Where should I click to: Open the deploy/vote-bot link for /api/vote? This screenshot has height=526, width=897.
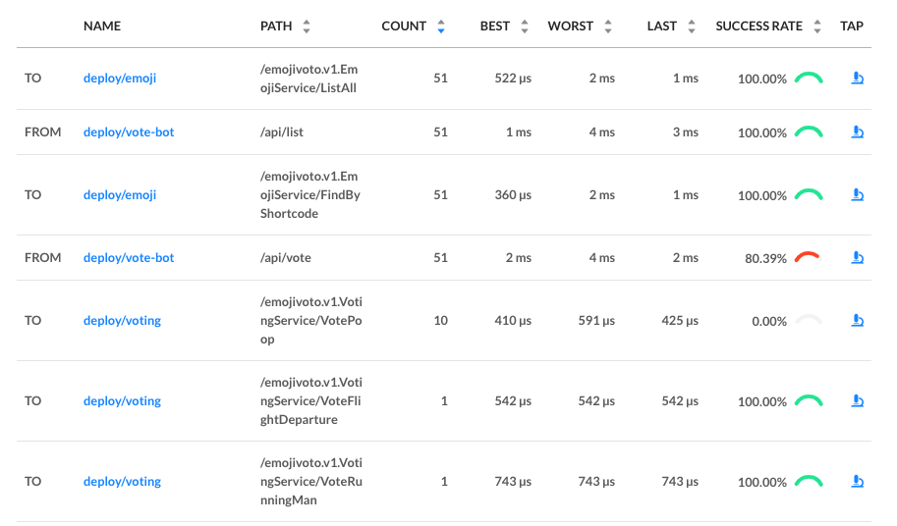click(x=129, y=257)
